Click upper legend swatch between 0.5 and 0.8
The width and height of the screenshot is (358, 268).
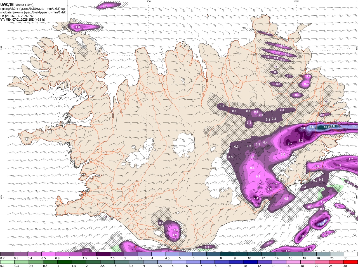[48, 254]
